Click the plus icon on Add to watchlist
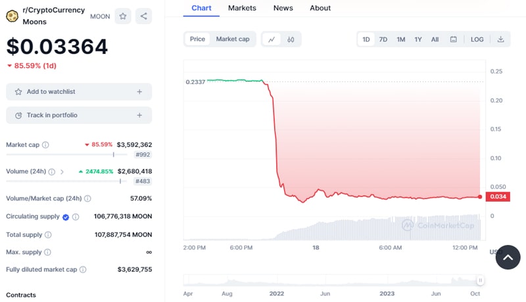This screenshot has height=302, width=526. pos(139,92)
